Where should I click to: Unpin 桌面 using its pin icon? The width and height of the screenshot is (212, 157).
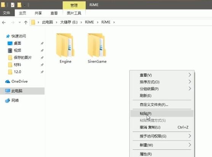(42, 43)
